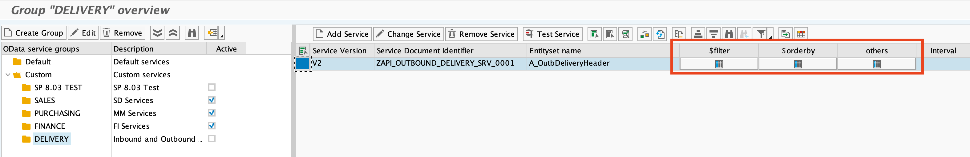Click the expand all nodes icon

[x=157, y=33]
